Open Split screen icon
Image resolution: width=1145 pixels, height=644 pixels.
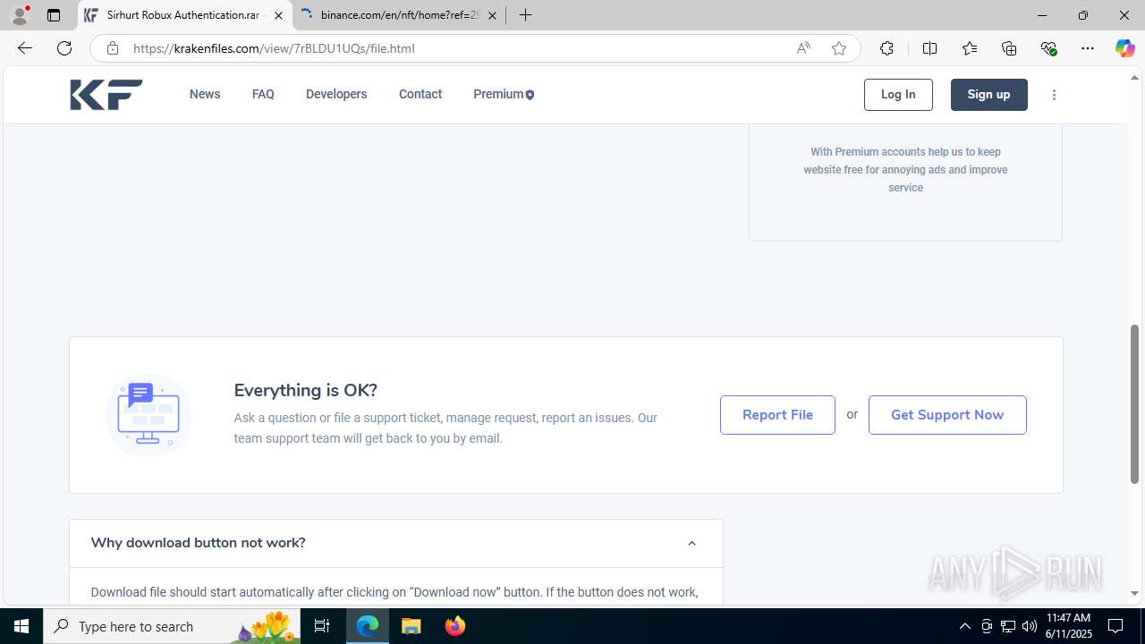pos(929,48)
